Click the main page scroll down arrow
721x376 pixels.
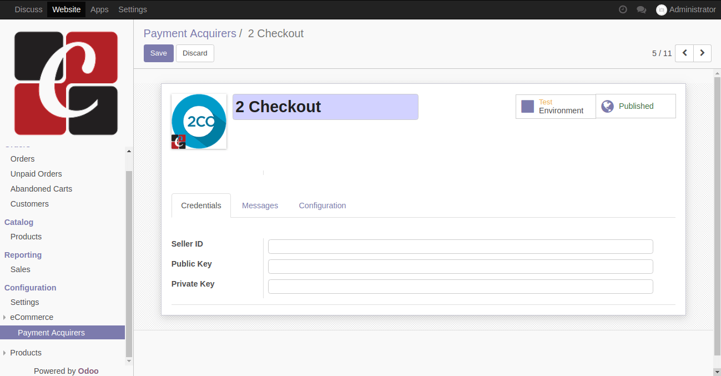(x=717, y=372)
